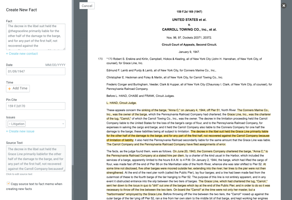Click 'Before L. HAND, CHASE and FRANK' line

(x=141, y=96)
